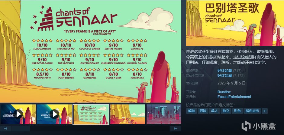Click the 彩色 tag

pos(237,111)
